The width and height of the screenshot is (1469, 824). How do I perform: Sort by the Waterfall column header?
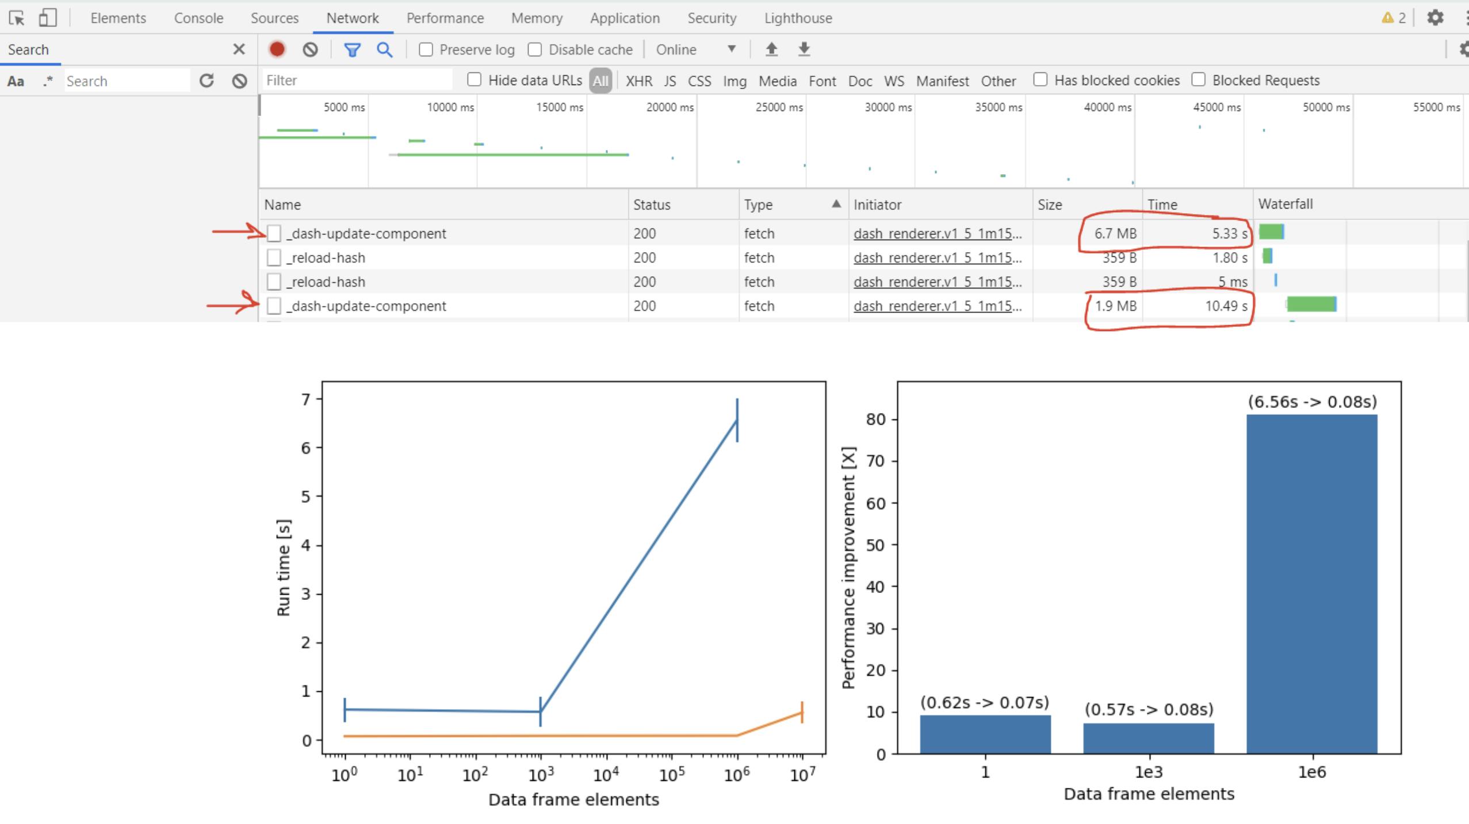pos(1361,204)
